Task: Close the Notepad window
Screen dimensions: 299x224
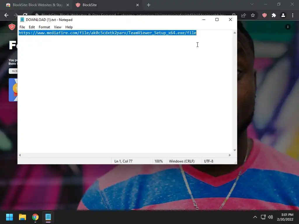Action: point(230,20)
